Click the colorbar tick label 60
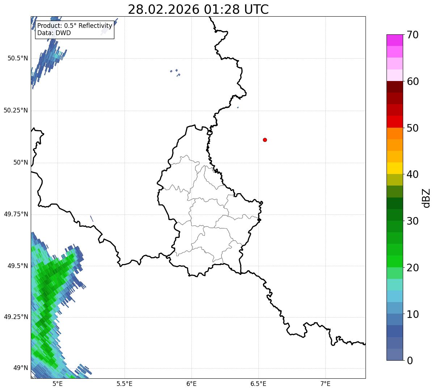The image size is (435, 391). click(x=413, y=81)
